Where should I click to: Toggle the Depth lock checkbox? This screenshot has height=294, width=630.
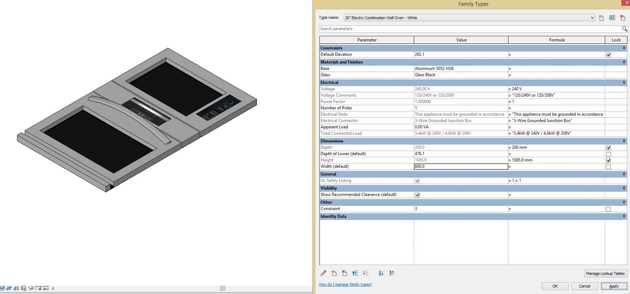[x=608, y=148]
